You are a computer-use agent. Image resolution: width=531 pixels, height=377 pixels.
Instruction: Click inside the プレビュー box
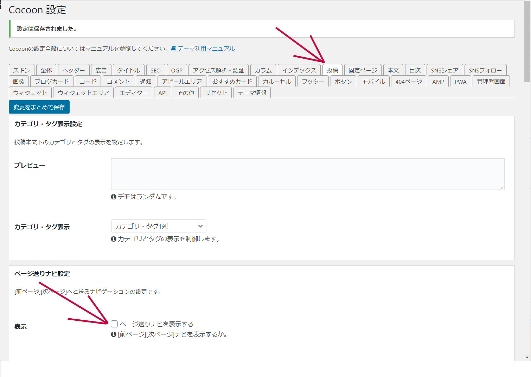(x=308, y=174)
